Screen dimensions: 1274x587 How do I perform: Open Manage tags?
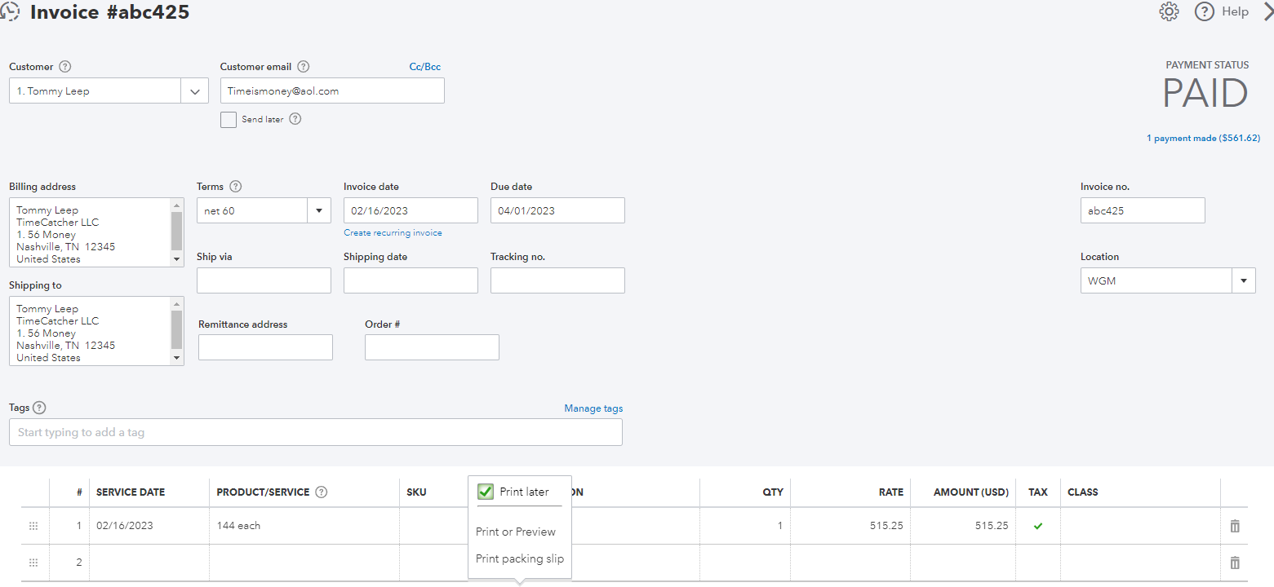tap(593, 408)
